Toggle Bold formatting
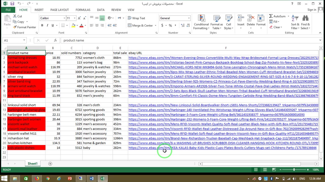325x182 pixels. (42, 25)
